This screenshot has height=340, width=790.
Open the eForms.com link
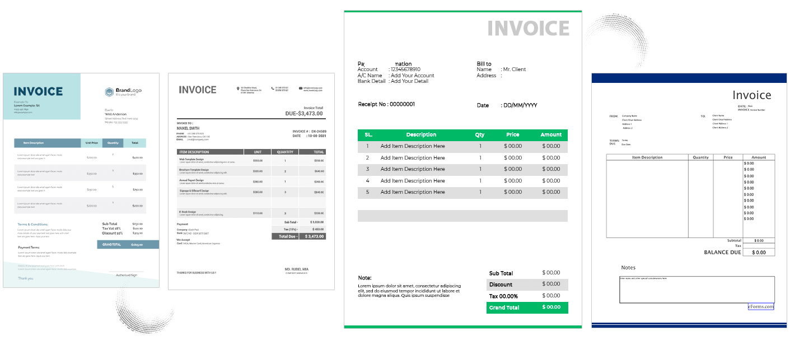761,306
